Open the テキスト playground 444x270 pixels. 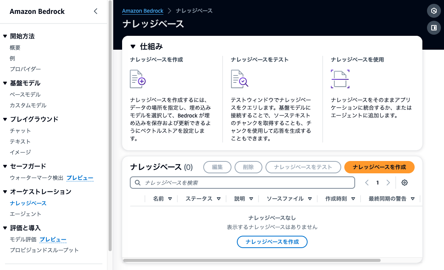[20, 141]
